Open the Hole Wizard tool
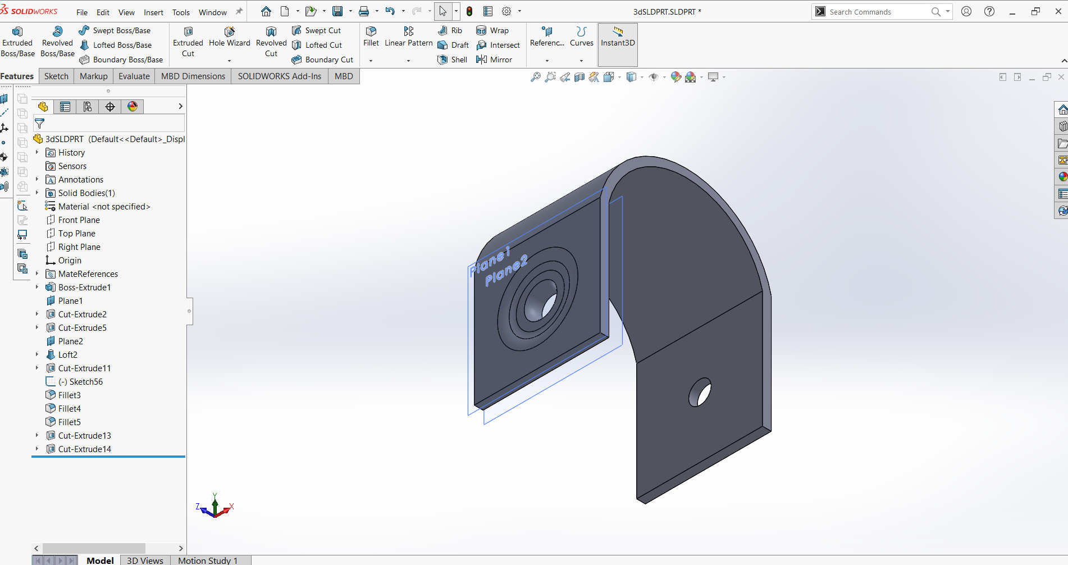 [x=229, y=37]
